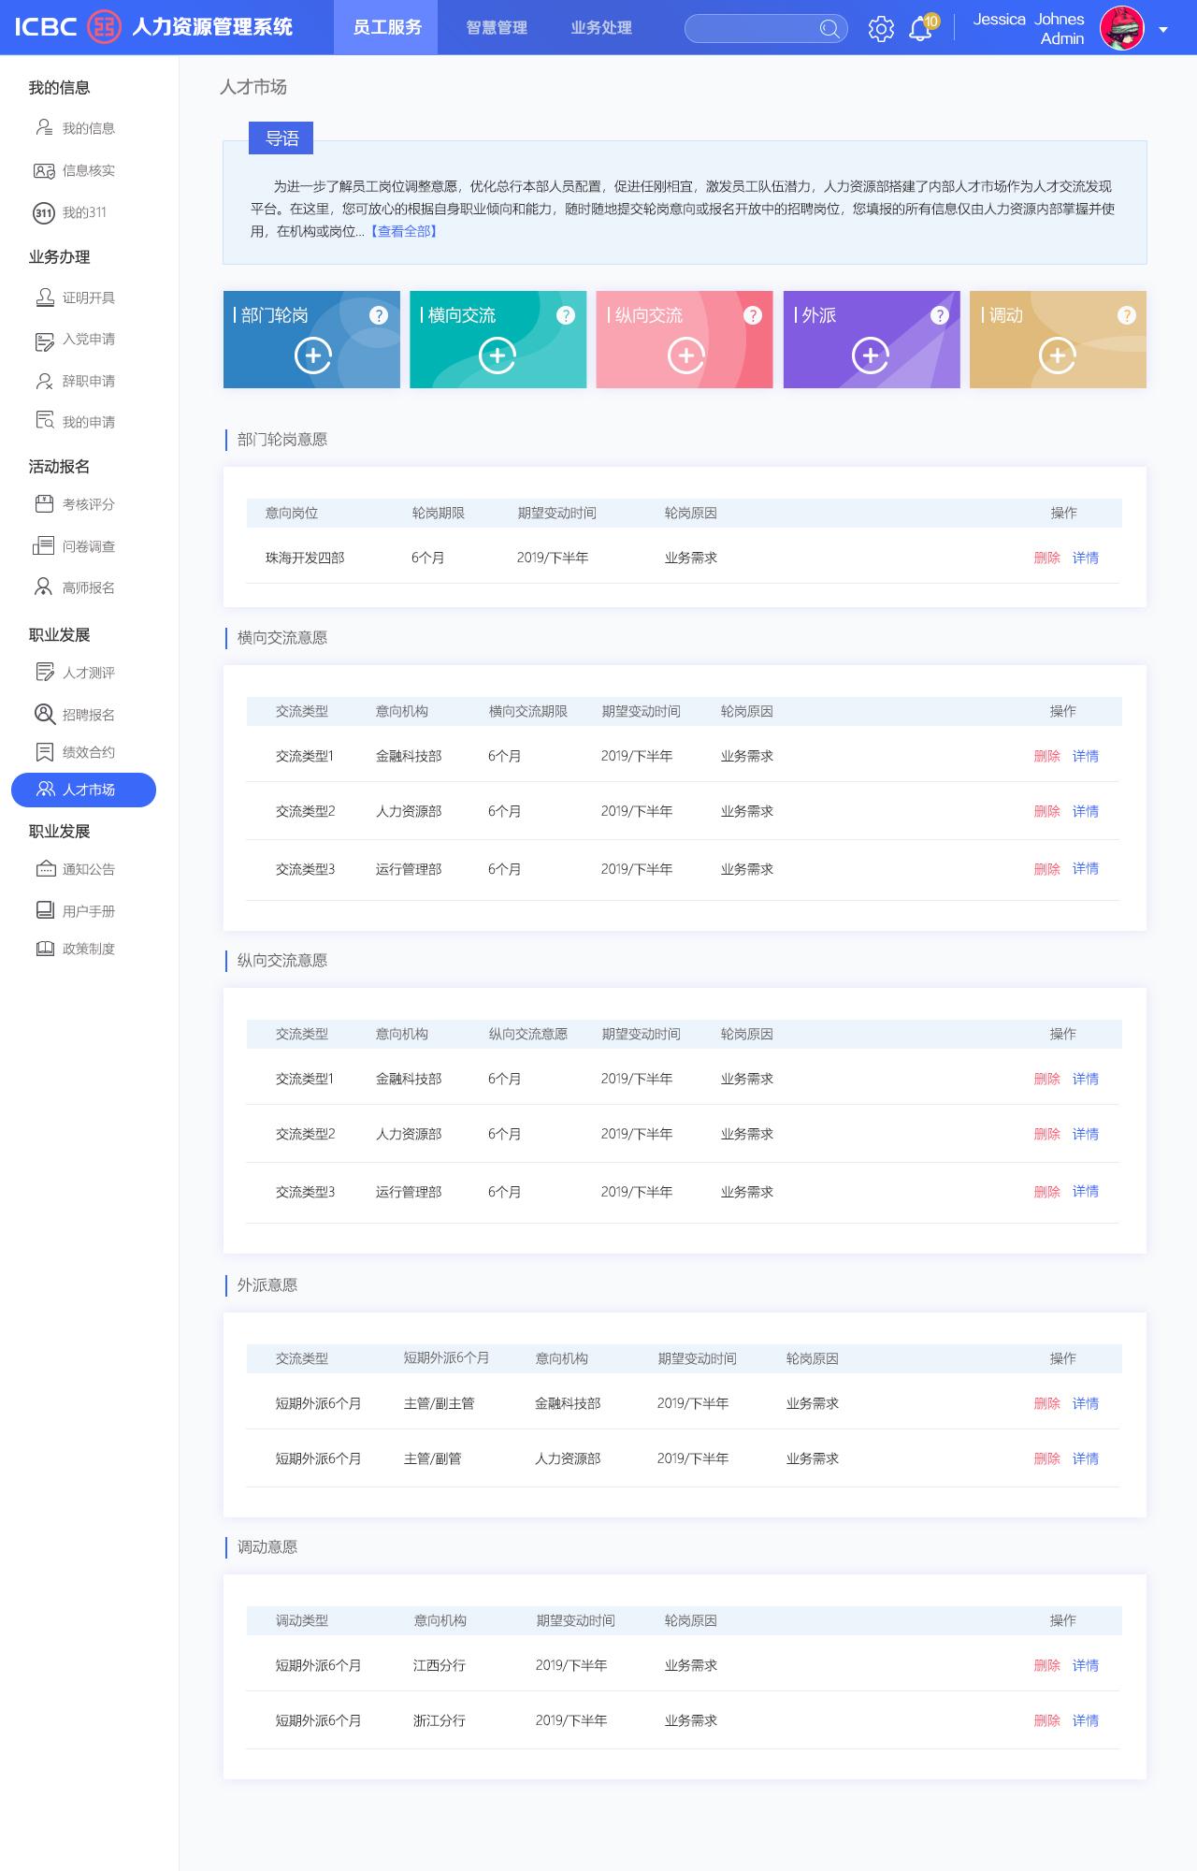
Task: Open 用户手册 sidebar icon
Action: coord(44,910)
